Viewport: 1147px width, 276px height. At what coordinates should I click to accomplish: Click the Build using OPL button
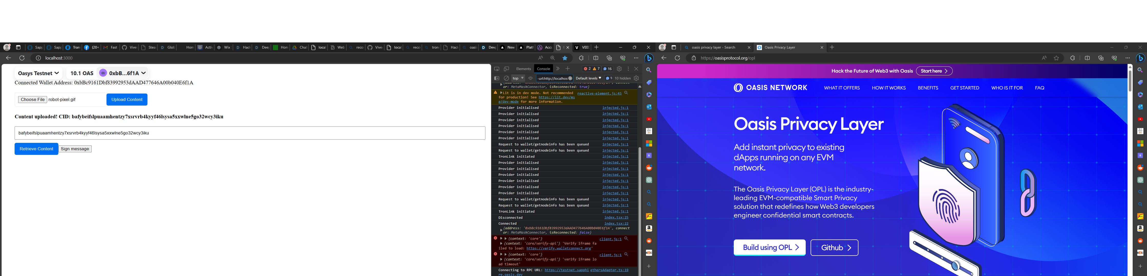click(769, 248)
